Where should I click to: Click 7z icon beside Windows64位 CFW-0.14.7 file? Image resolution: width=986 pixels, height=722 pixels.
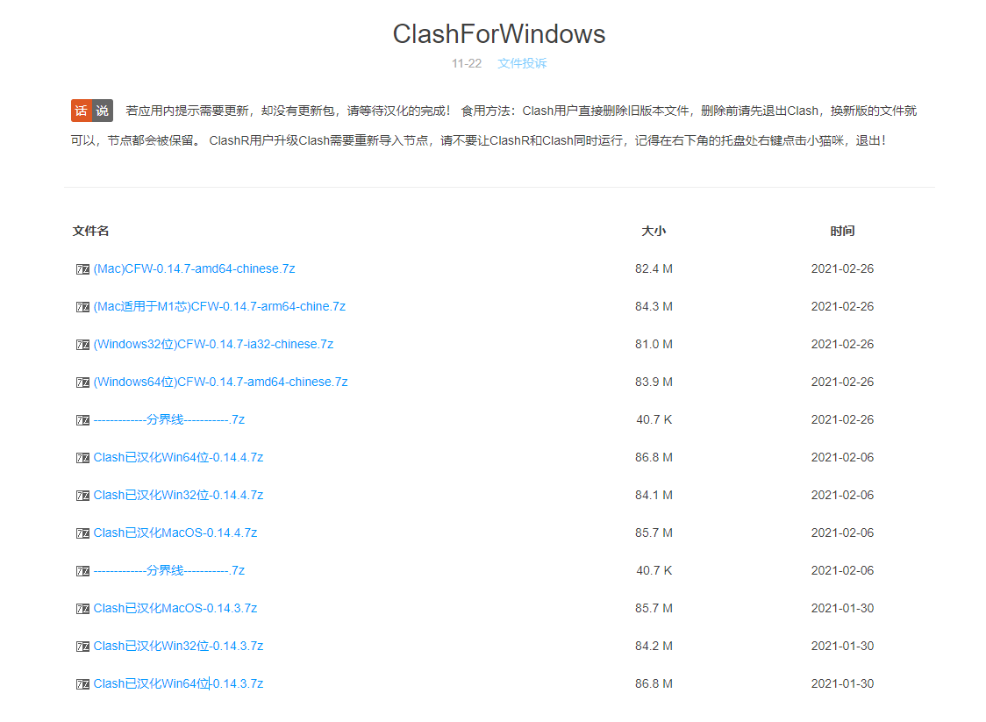pyautogui.click(x=82, y=382)
